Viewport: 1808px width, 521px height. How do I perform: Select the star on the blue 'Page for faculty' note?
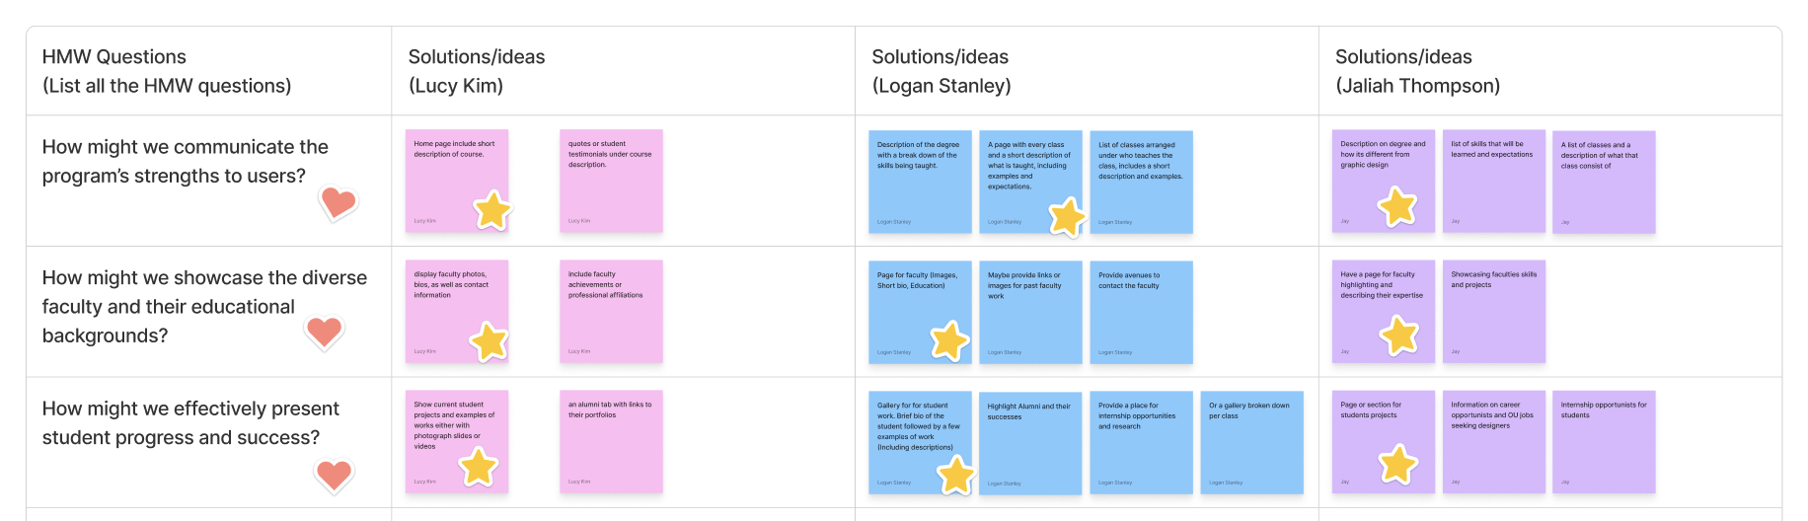pos(949,340)
